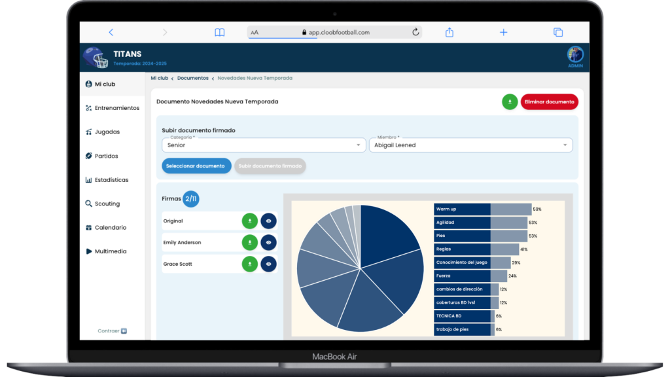The width and height of the screenshot is (670, 377).
Task: Click the green download document icon
Action: pos(510,102)
